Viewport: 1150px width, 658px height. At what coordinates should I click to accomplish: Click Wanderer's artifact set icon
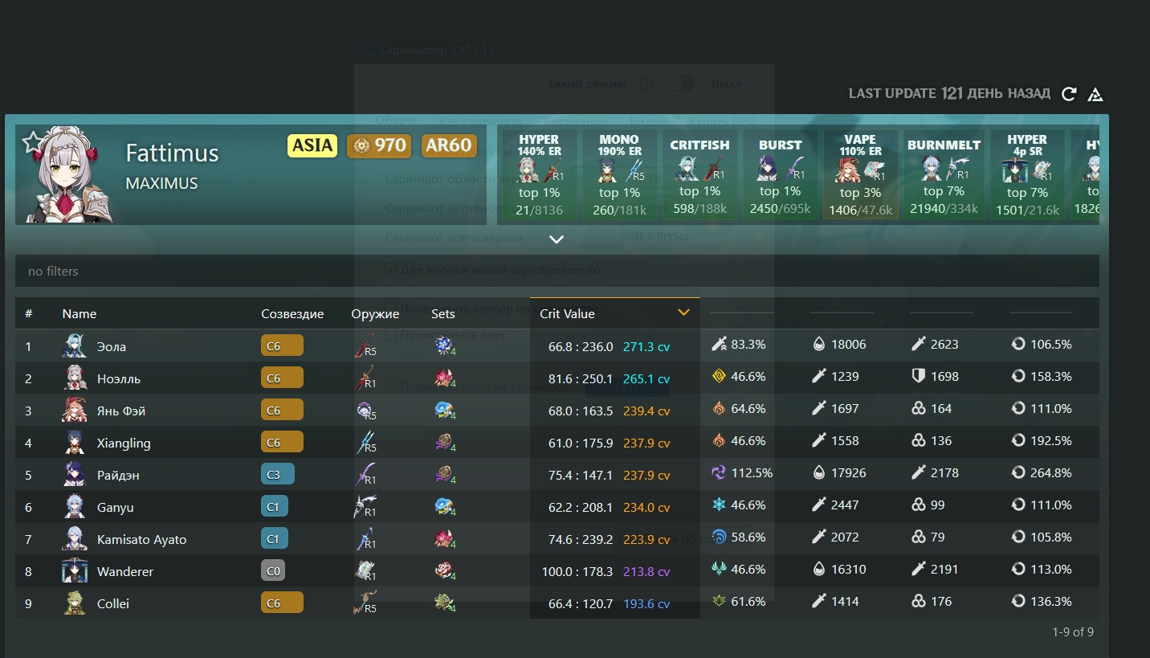pyautogui.click(x=445, y=570)
